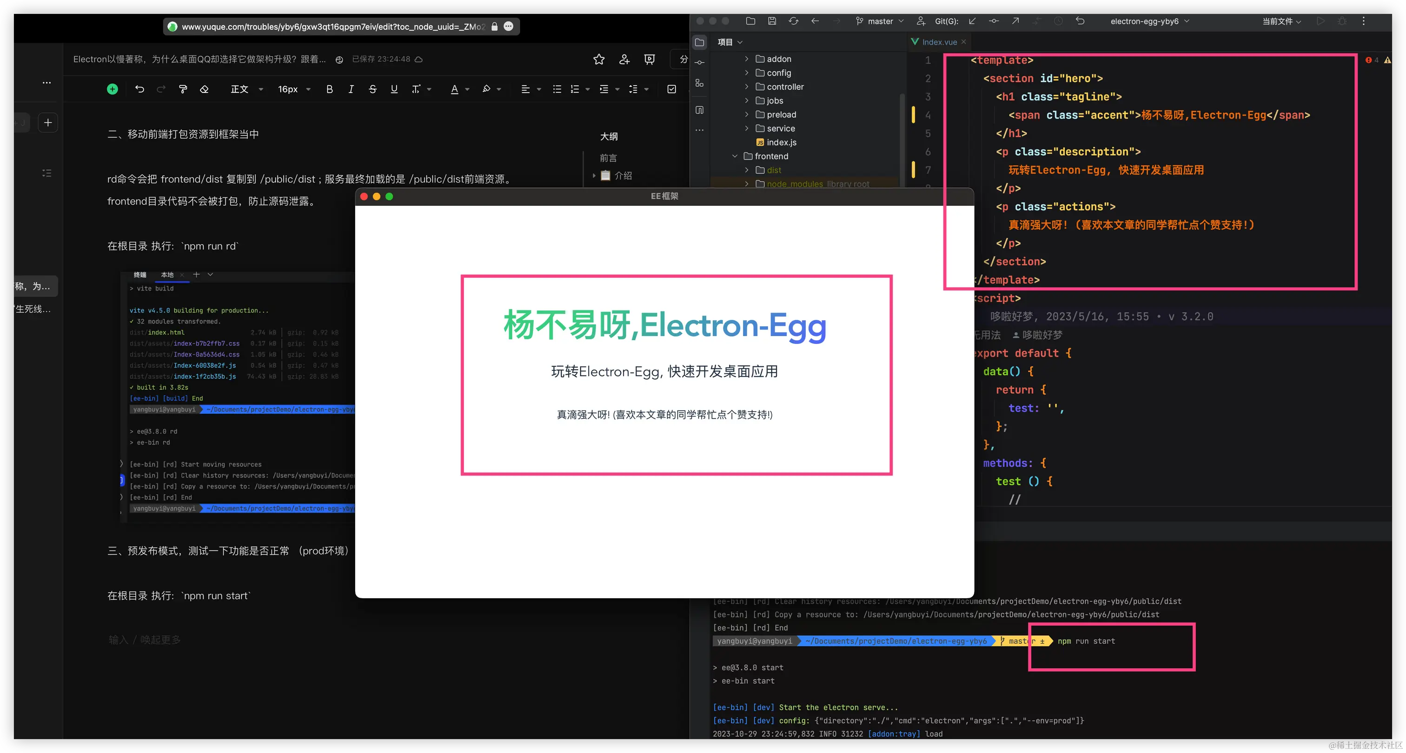Screen dimensions: 1406x753
Task: Click the Git push arrow icon
Action: point(1015,21)
